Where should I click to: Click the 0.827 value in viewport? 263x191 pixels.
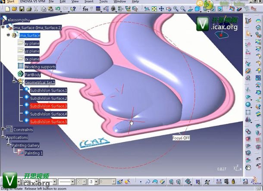(222, 169)
